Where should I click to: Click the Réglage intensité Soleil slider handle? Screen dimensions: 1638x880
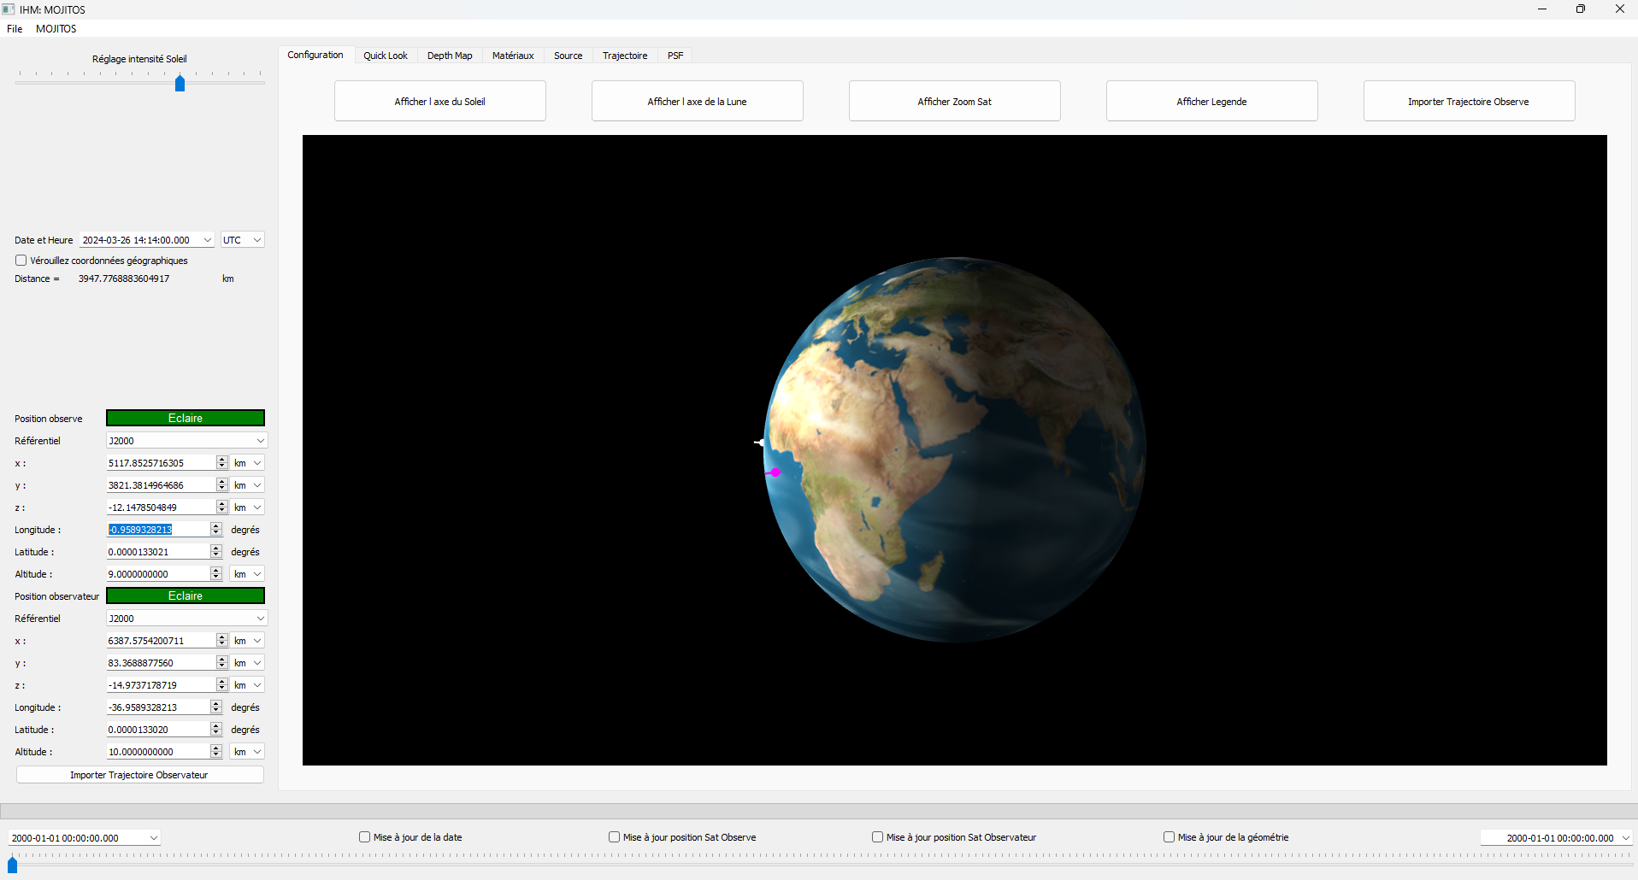[x=180, y=83]
